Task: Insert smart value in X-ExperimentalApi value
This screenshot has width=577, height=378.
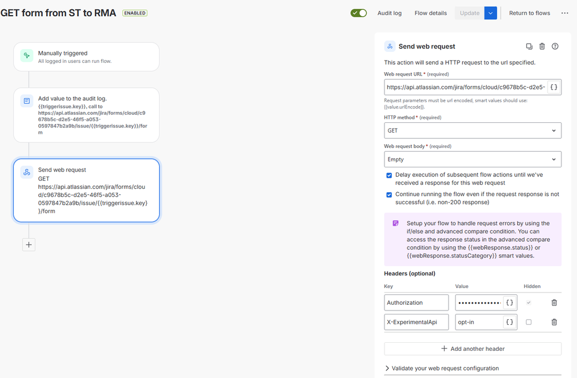Action: pos(510,322)
